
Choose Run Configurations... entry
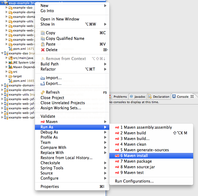click(134, 181)
